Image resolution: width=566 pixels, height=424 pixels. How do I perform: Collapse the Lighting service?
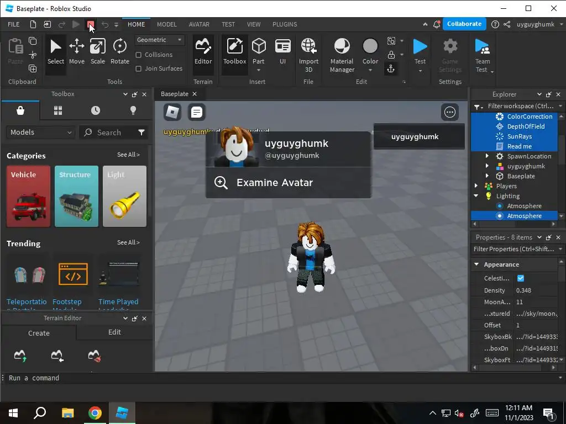coord(476,196)
